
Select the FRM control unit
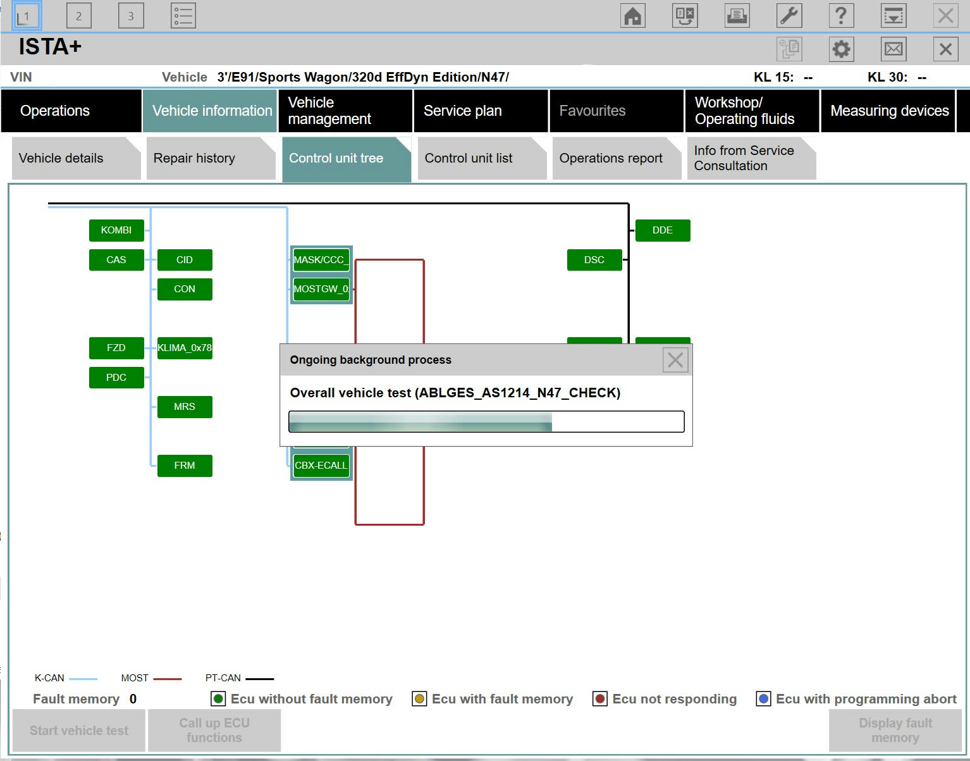tap(185, 466)
